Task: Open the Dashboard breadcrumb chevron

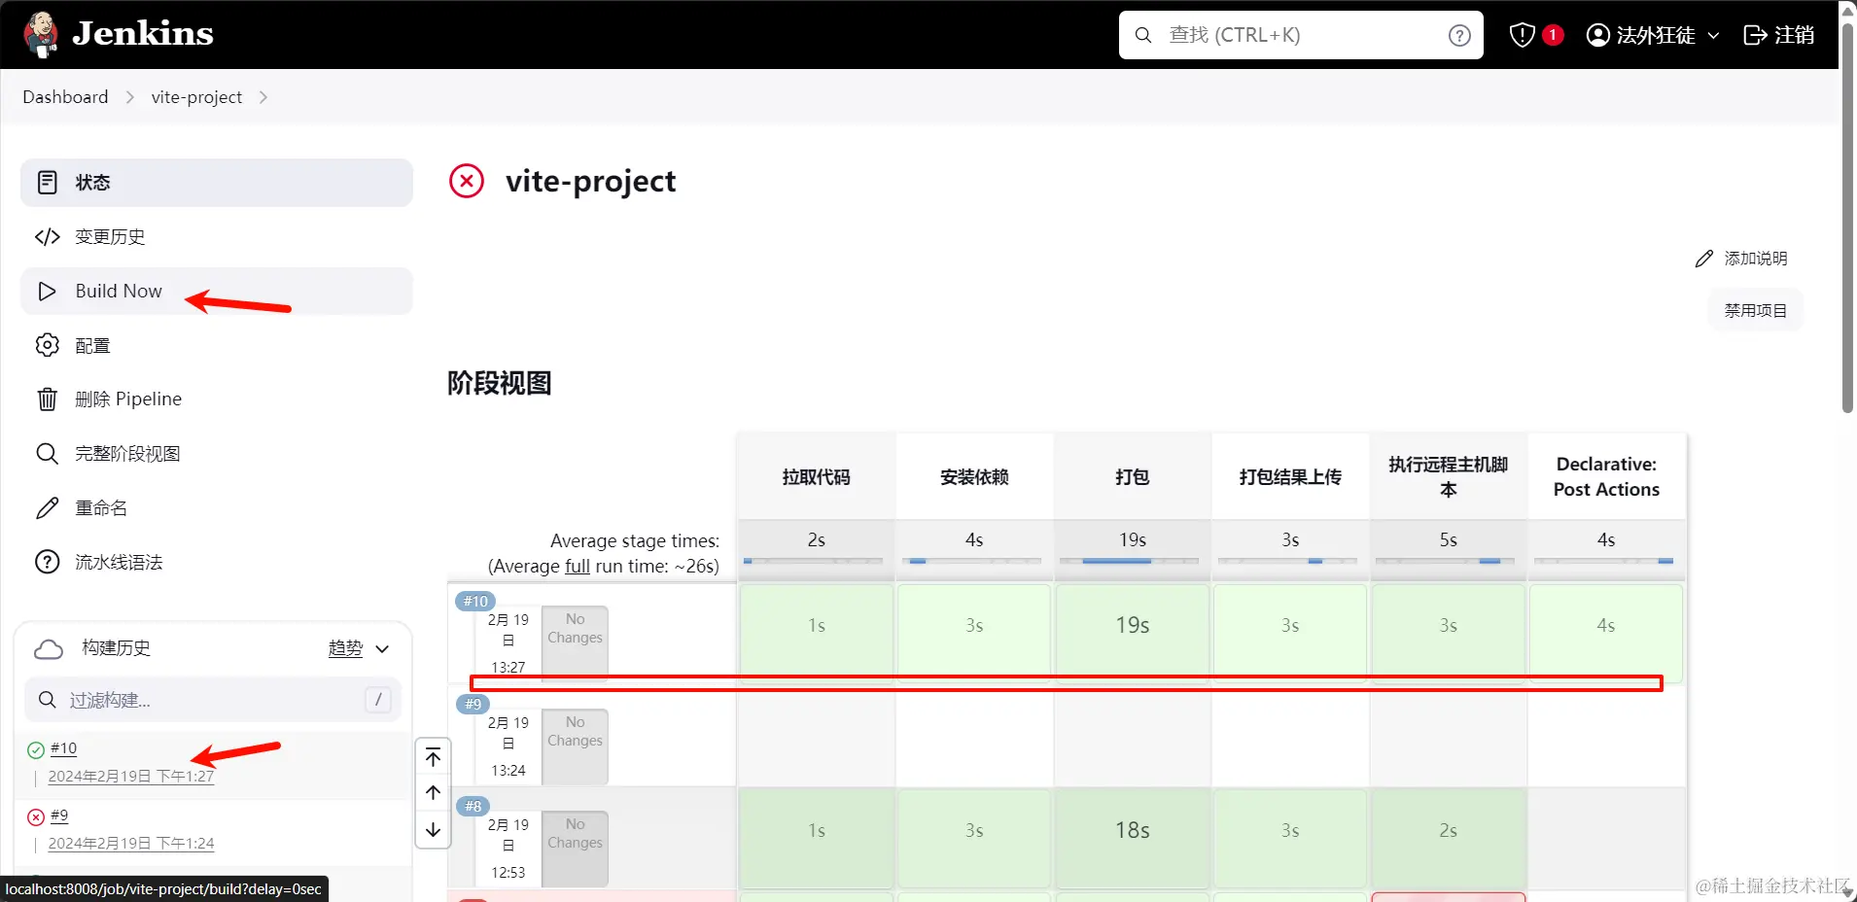Action: coord(129,97)
